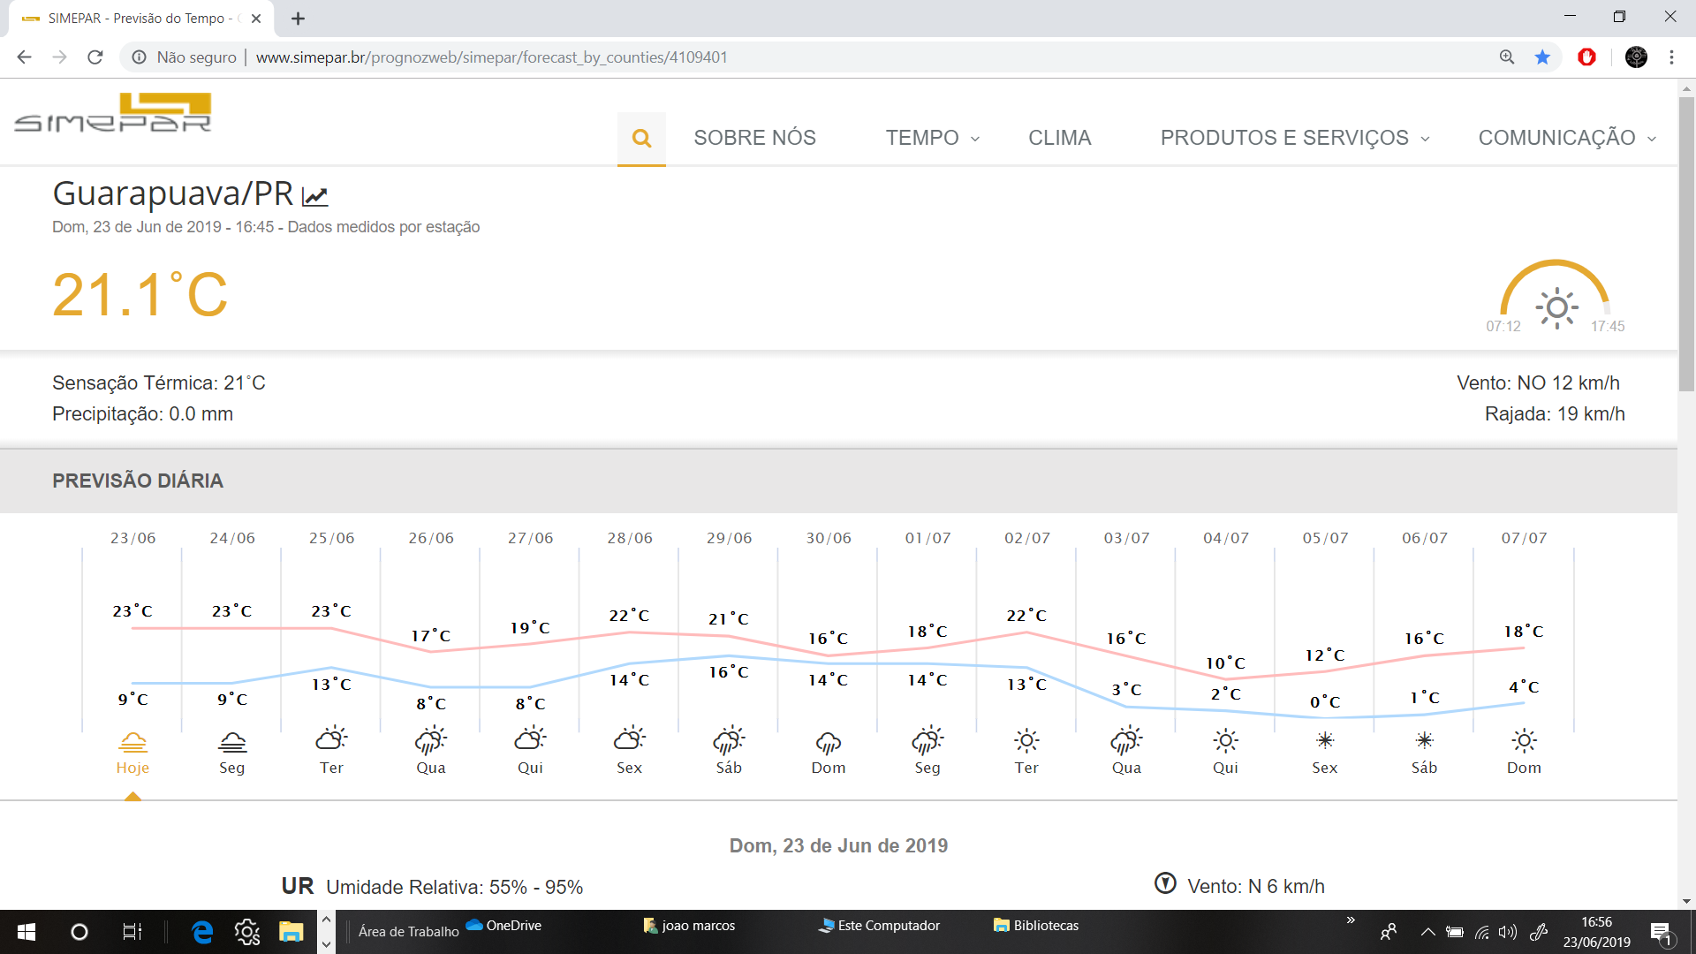Bookmark page with star icon

1542,57
